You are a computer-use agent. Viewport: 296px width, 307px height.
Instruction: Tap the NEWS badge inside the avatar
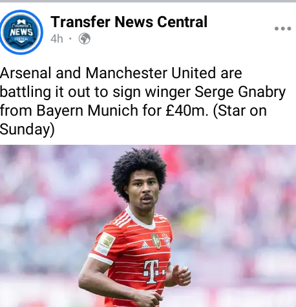(x=21, y=32)
